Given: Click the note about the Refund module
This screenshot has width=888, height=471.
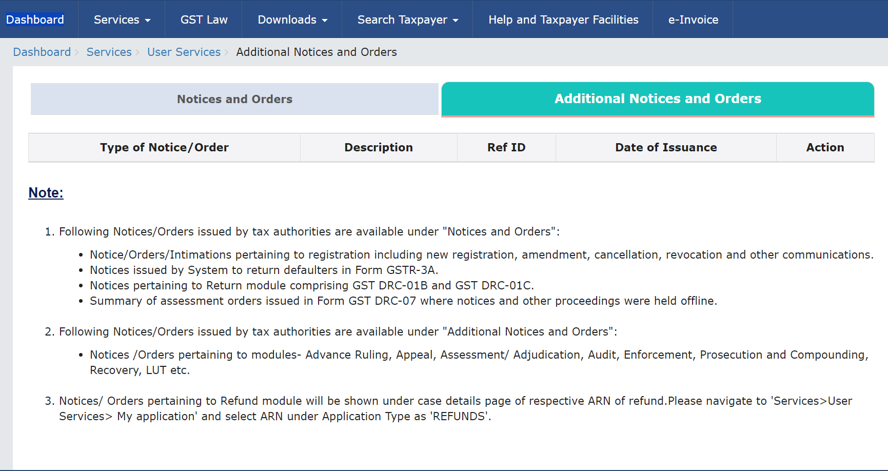Looking at the screenshot, I should (x=455, y=408).
